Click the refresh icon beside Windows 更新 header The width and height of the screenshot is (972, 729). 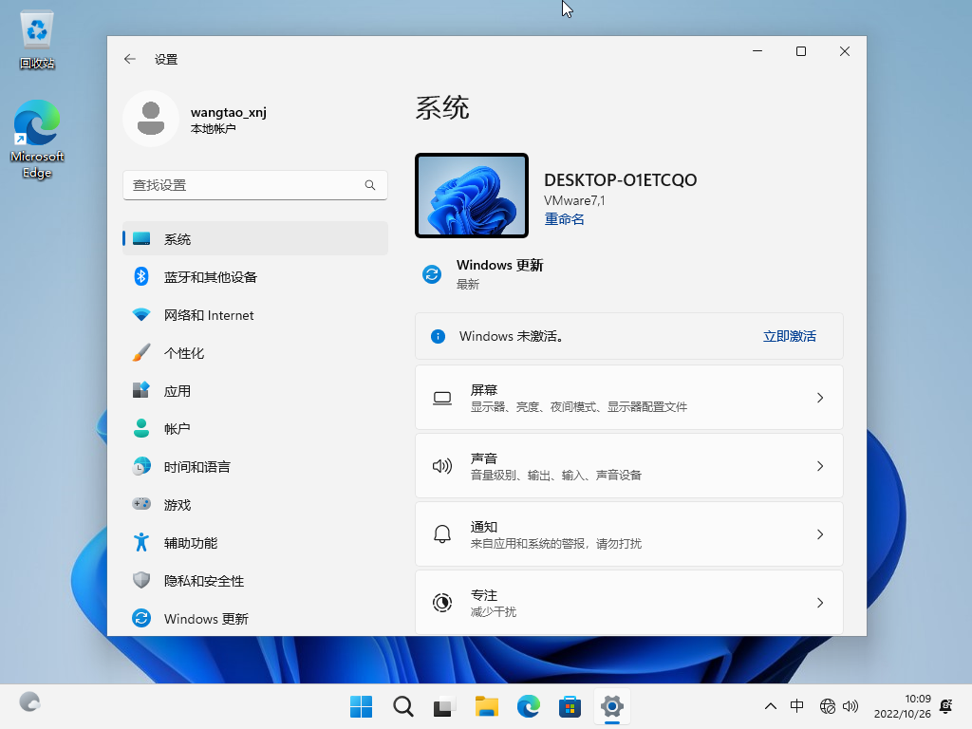[x=432, y=274]
